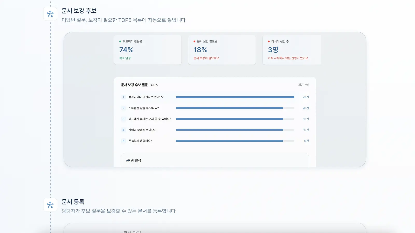The height and width of the screenshot is (233, 415).
Task: Click the progress bar for 사이닝 보너스 있나요?
Action: coord(235,130)
